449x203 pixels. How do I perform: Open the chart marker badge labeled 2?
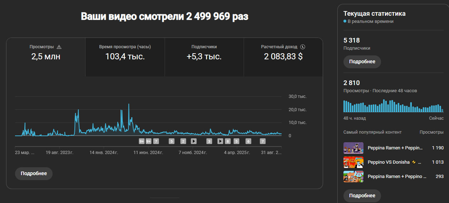(x=183, y=141)
